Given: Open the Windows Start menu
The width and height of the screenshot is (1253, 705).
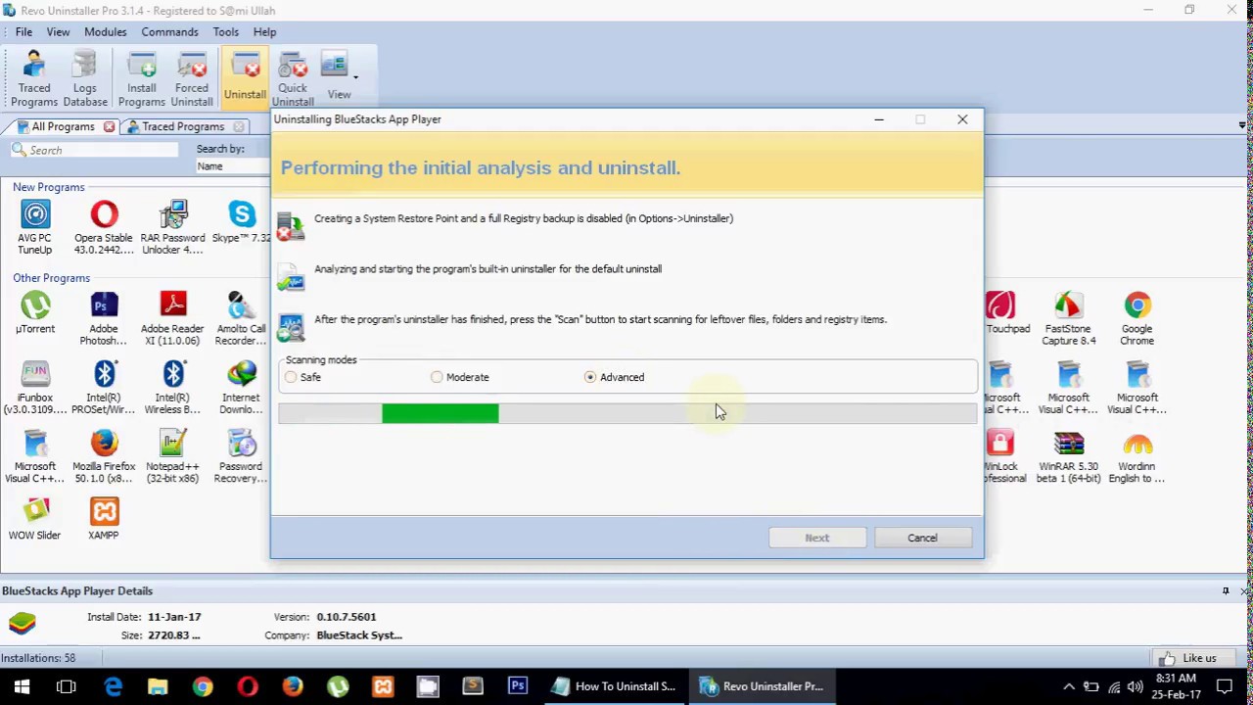Looking at the screenshot, I should click(x=22, y=686).
